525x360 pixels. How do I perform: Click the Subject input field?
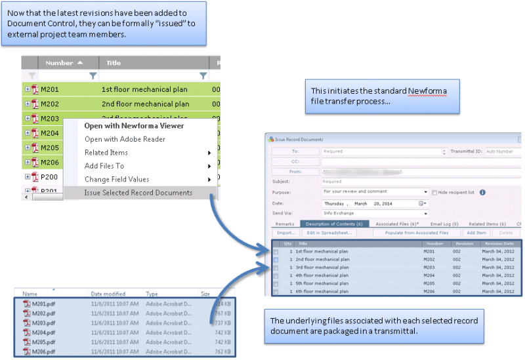pyautogui.click(x=421, y=182)
